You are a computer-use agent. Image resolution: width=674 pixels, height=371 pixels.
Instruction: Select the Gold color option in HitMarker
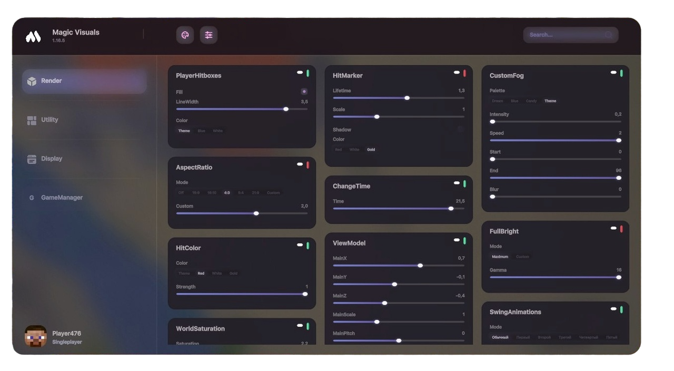(371, 150)
